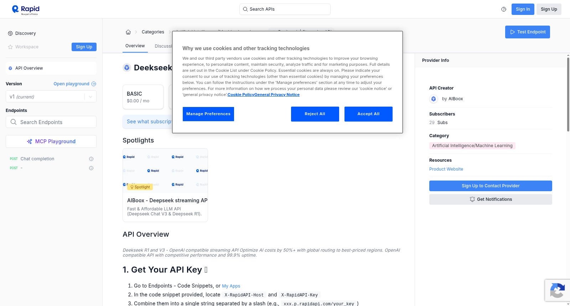
Task: Click Accept All cookies
Action: click(x=368, y=114)
